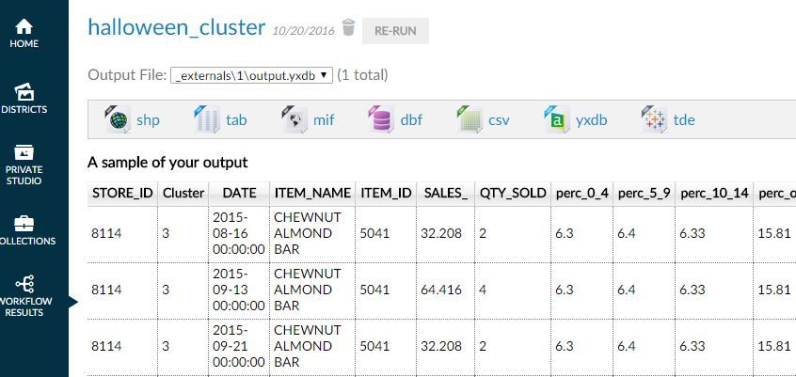Viewport: 796px width, 377px height.
Task: Download output as tde link
Action: point(684,120)
